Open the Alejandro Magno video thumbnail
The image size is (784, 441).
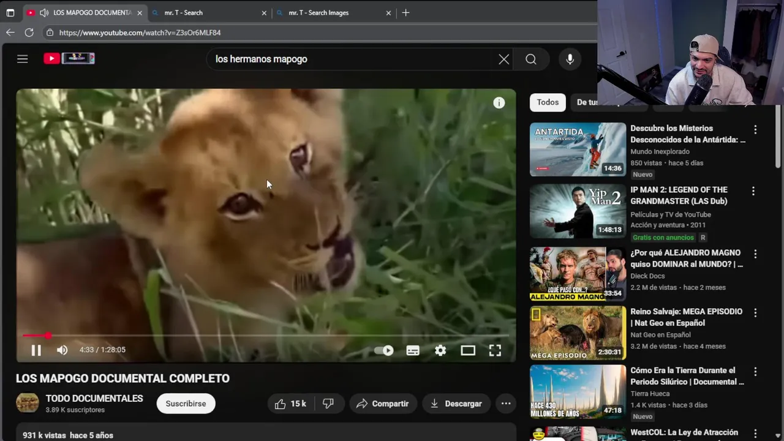click(x=578, y=274)
